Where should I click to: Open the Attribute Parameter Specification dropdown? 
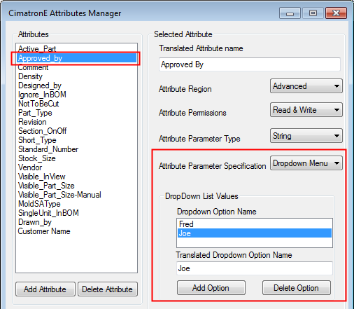pyautogui.click(x=306, y=163)
